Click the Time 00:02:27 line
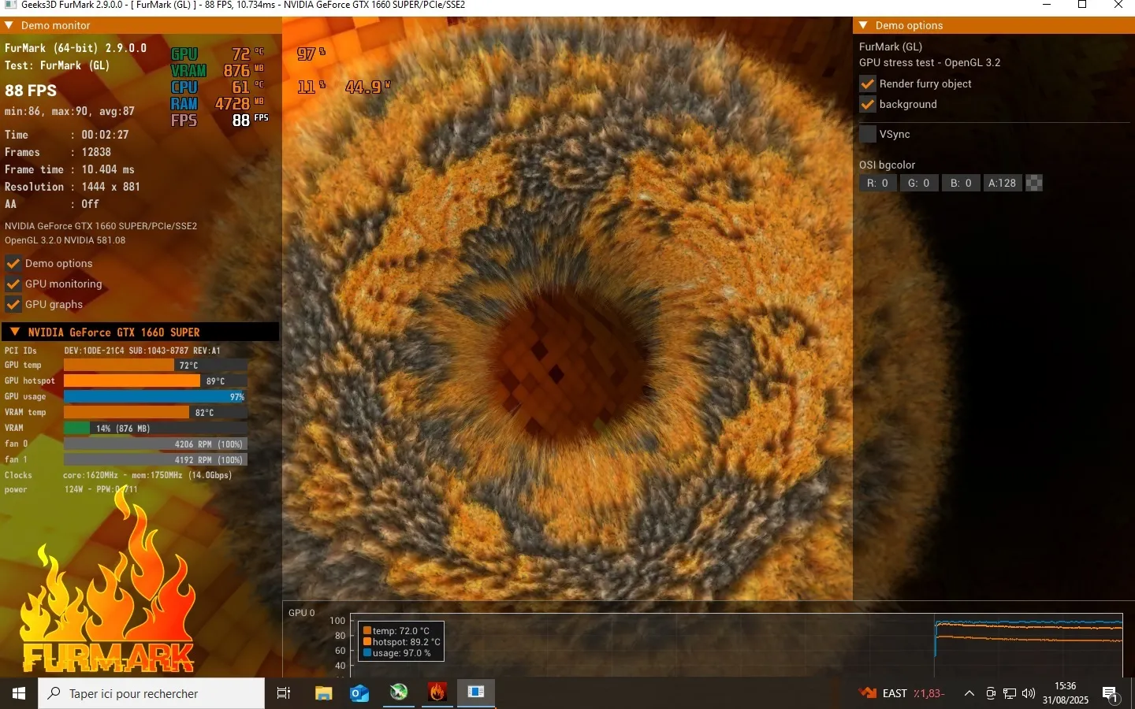This screenshot has height=709, width=1135. (67, 135)
